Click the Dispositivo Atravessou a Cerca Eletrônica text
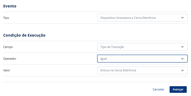191x96 pixels. (x=128, y=18)
